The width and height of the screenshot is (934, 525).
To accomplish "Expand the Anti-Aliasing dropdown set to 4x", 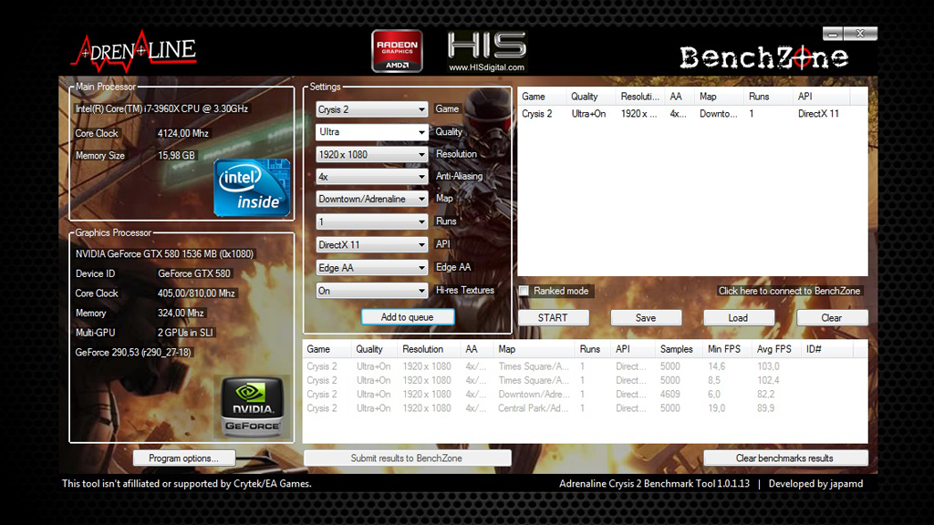I will [371, 177].
